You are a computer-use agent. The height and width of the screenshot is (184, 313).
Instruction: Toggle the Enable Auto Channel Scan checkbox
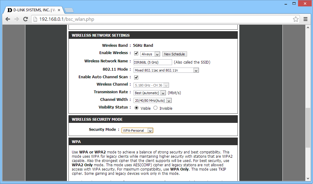136,77
